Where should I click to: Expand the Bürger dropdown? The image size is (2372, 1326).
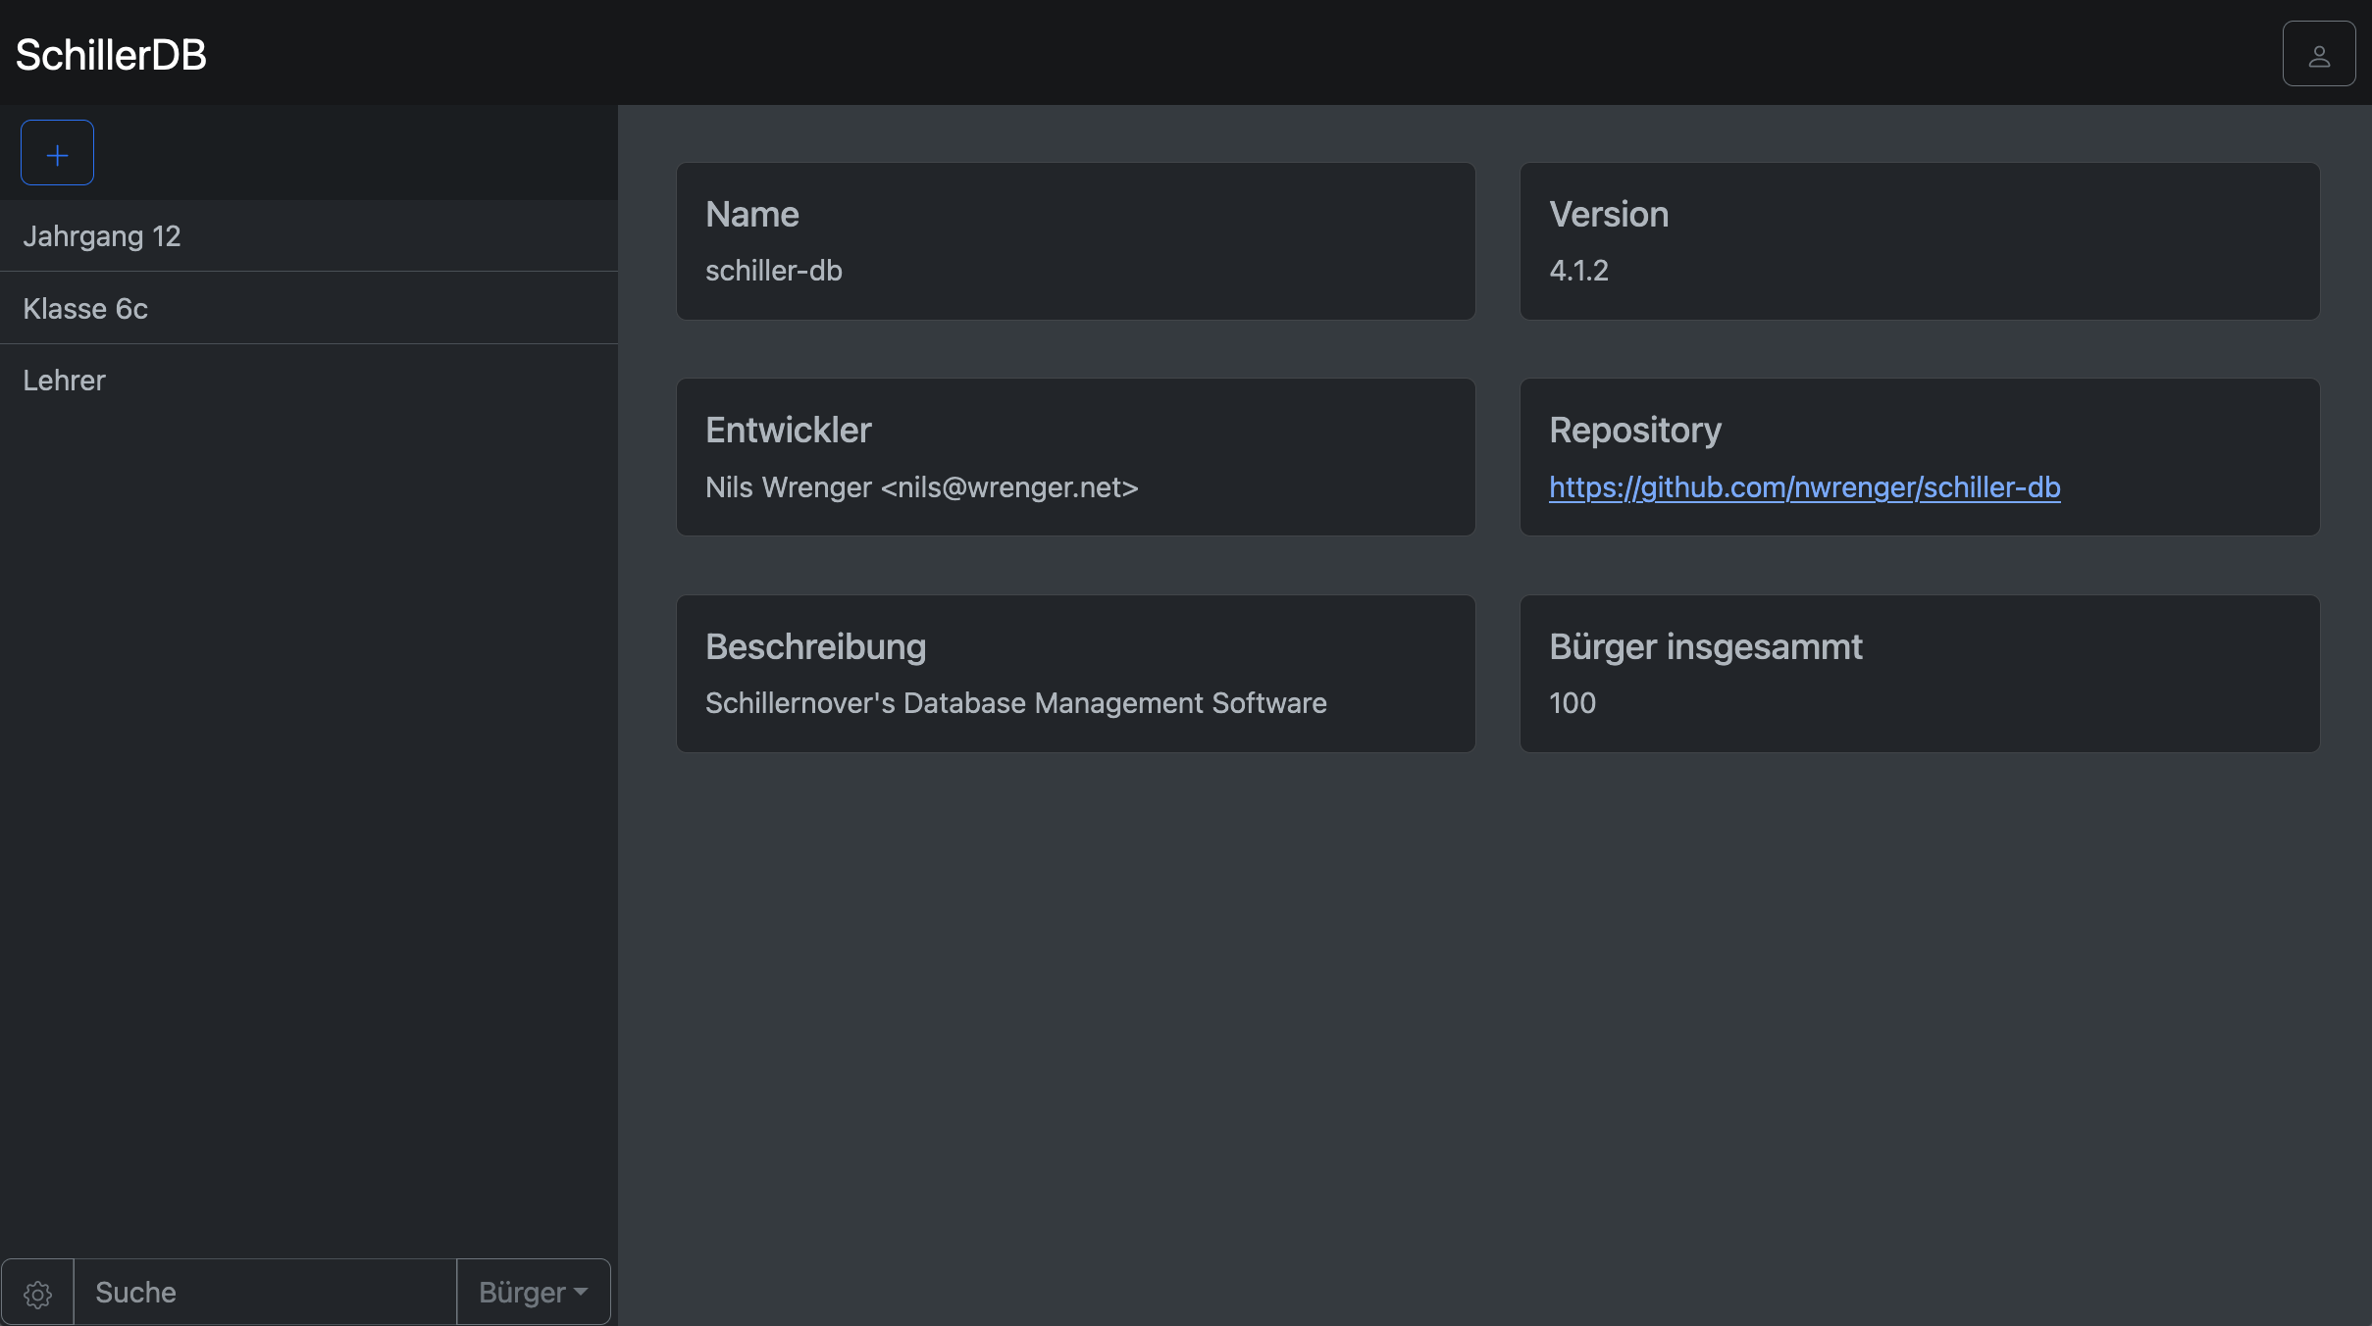click(x=533, y=1293)
